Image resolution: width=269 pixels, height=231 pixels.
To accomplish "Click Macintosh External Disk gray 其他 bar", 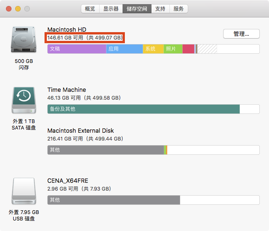I will click(106, 150).
